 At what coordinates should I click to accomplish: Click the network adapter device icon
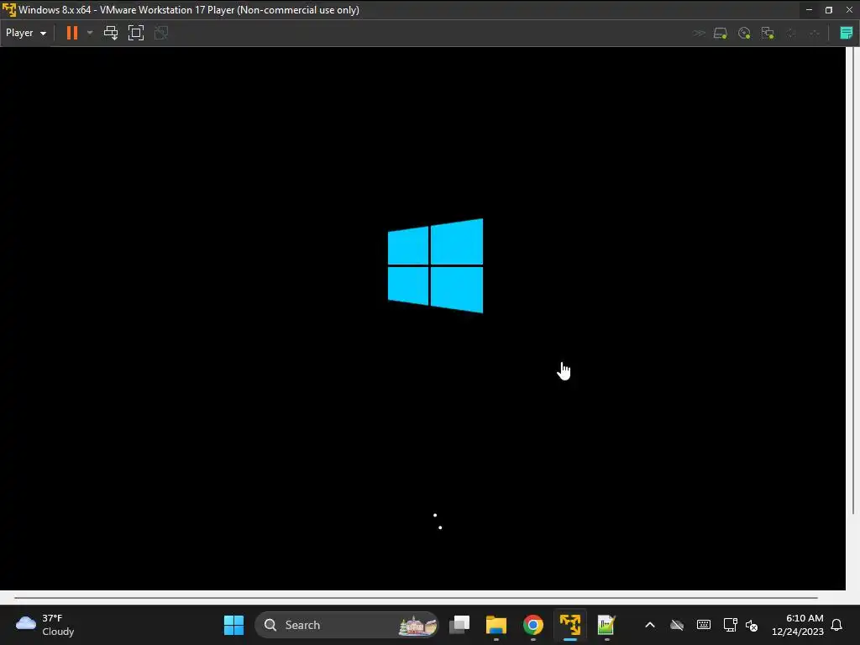coord(768,34)
